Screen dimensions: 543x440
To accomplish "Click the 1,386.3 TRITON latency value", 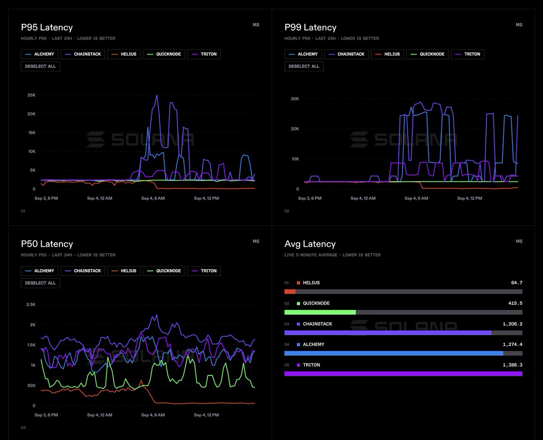I will coord(513,365).
